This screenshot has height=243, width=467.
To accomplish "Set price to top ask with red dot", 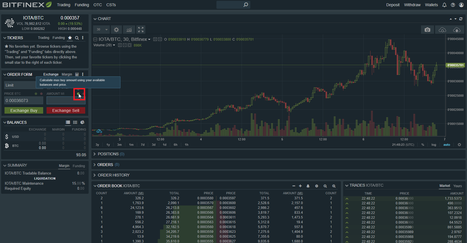I will click(41, 94).
